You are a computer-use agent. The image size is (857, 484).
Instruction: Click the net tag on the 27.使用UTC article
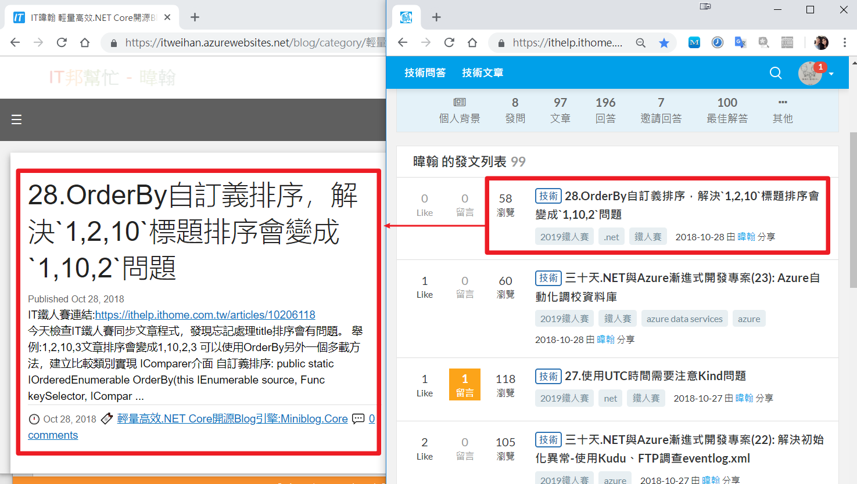[x=610, y=398]
